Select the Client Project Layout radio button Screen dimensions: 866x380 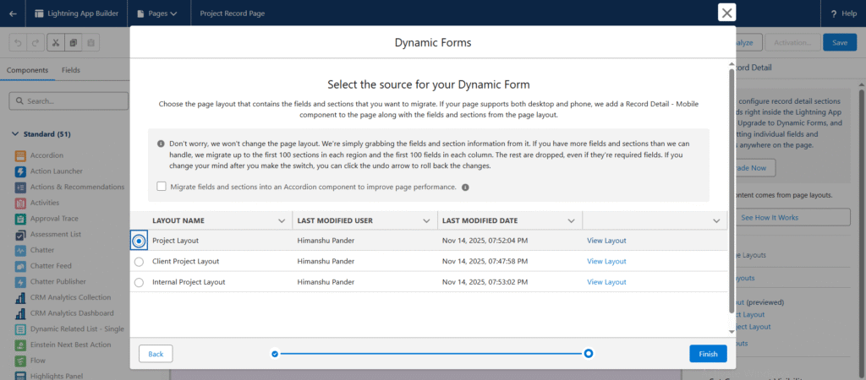click(x=139, y=262)
